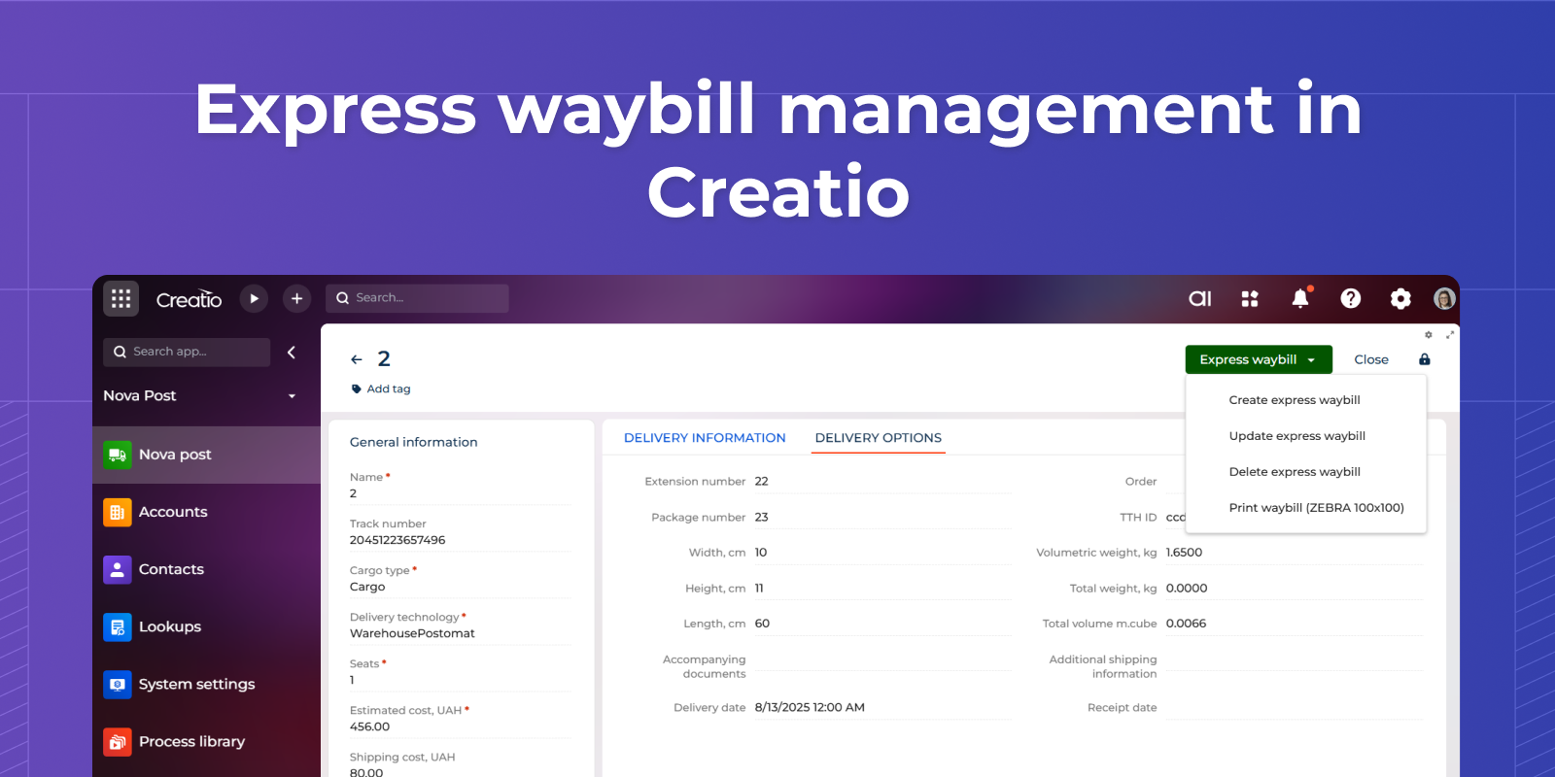
Task: Click the Close button
Action: pyautogui.click(x=1371, y=359)
